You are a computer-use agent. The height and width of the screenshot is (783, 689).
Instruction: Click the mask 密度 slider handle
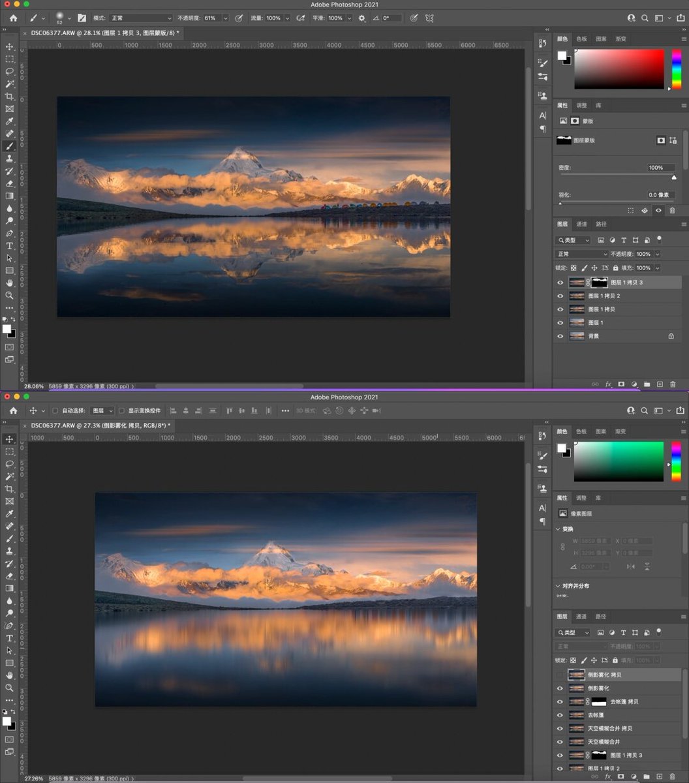(x=674, y=177)
